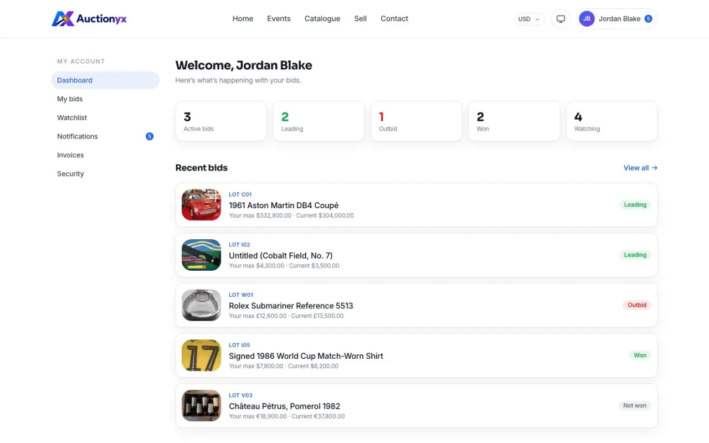The width and height of the screenshot is (709, 443).
Task: Select Dashboard in the account sidebar
Action: tap(105, 80)
